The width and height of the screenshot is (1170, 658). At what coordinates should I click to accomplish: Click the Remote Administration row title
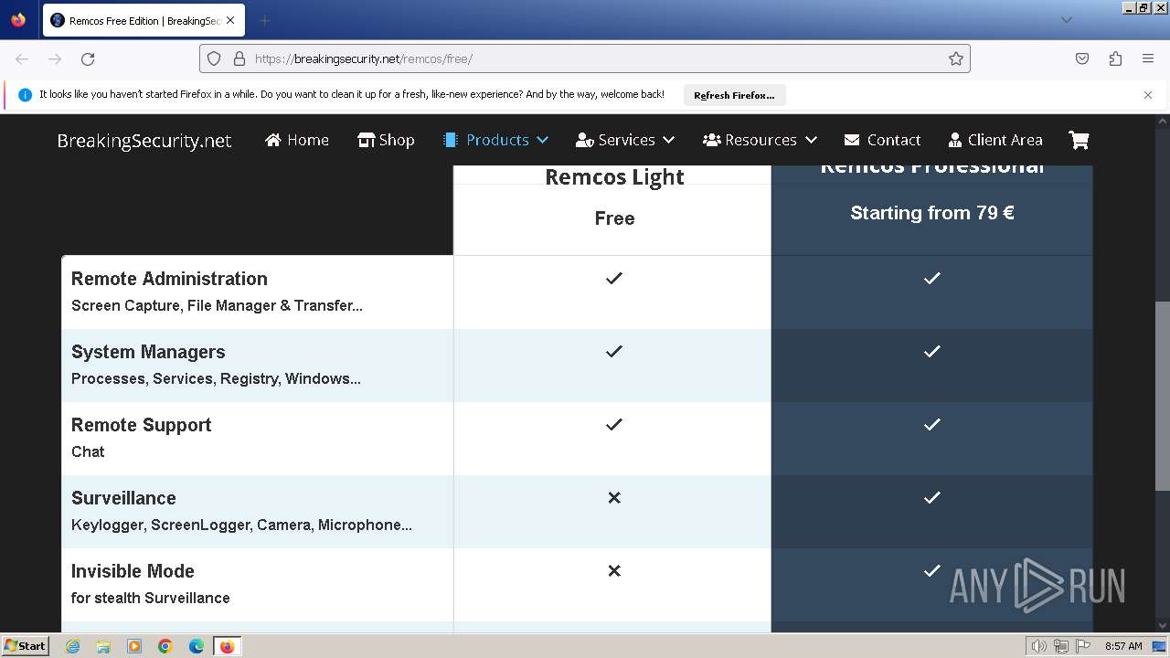coord(169,279)
